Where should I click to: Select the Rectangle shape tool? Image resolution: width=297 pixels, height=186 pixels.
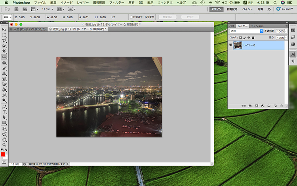(4, 123)
